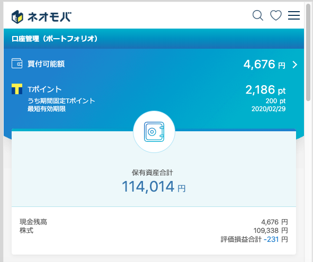The height and width of the screenshot is (262, 313).
Task: Click the wallet icon beside 買付可能額
Action: (17, 64)
